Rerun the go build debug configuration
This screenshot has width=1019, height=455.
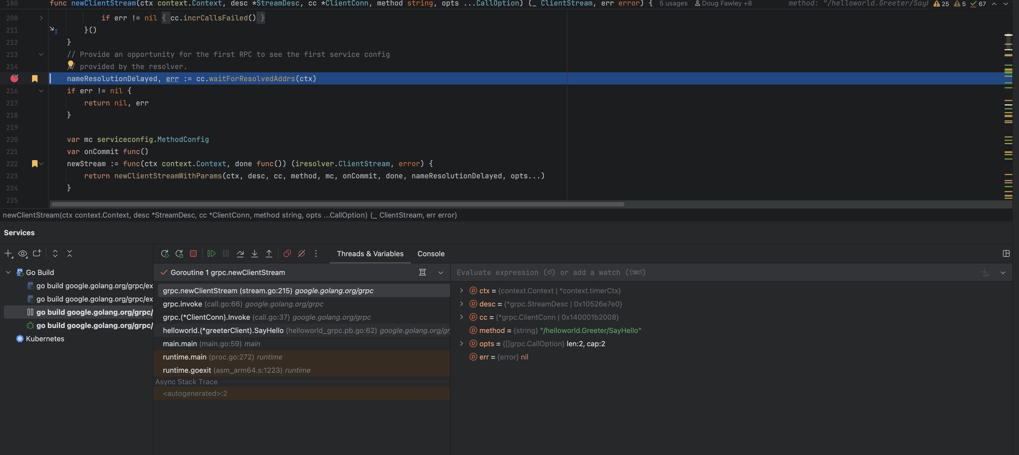click(x=165, y=254)
